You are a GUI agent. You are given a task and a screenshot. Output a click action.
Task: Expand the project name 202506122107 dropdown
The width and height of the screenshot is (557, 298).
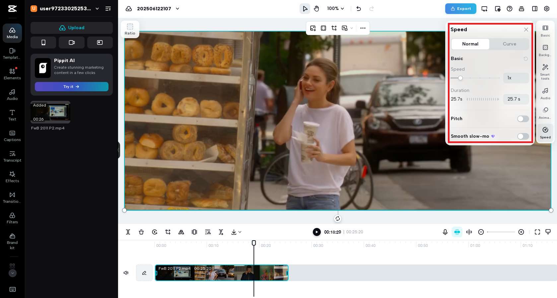coord(177,9)
